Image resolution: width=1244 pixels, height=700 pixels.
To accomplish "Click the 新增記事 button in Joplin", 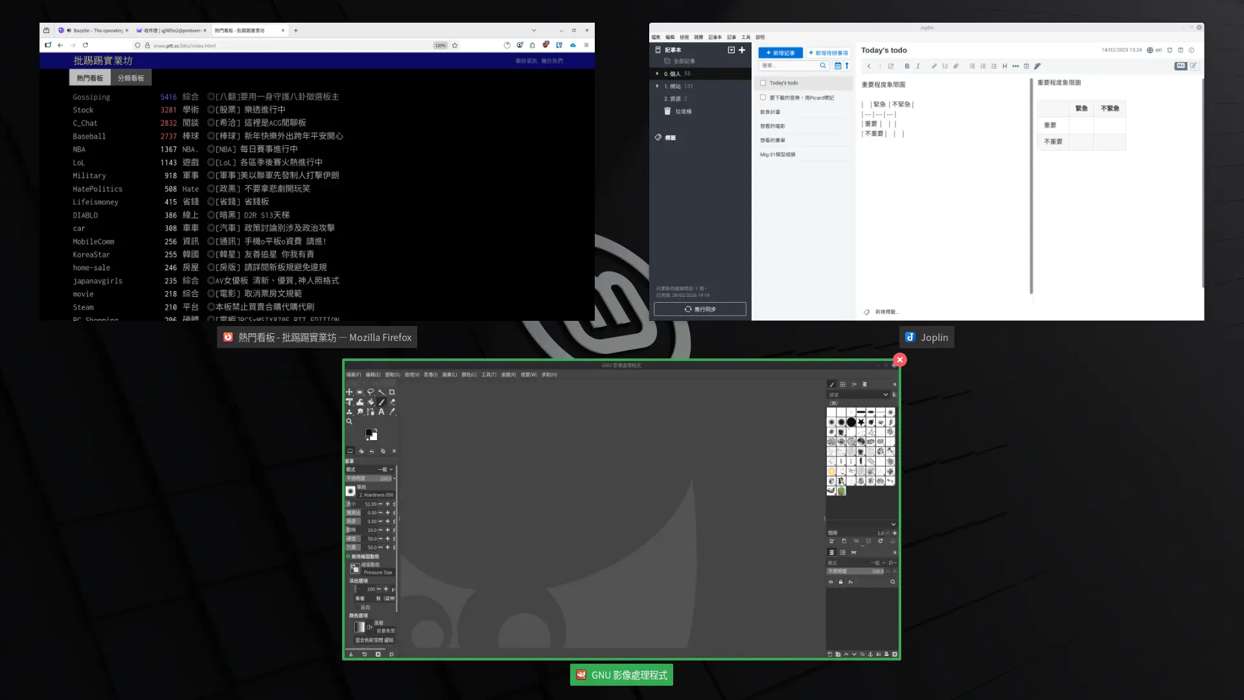I will (x=780, y=53).
